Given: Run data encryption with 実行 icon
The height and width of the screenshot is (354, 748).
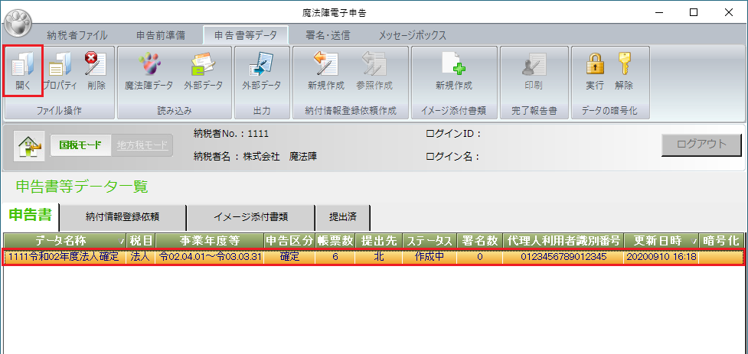Looking at the screenshot, I should point(595,70).
